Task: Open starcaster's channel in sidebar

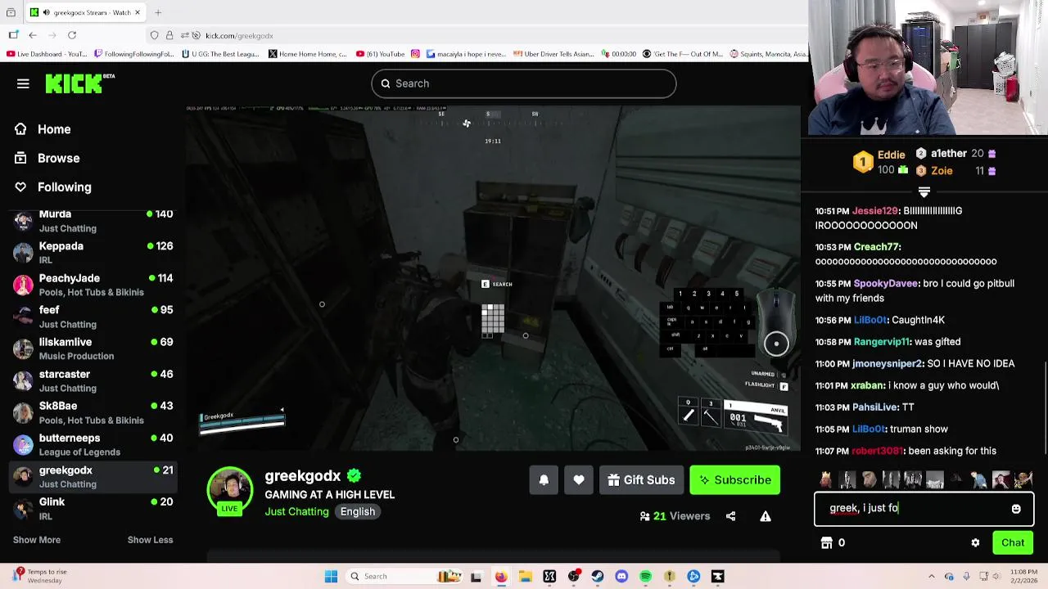Action: tap(93, 380)
